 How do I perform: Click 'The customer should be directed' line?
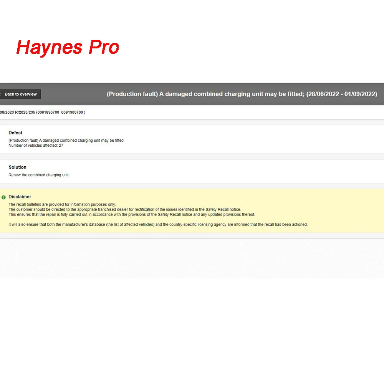pyautogui.click(x=125, y=209)
